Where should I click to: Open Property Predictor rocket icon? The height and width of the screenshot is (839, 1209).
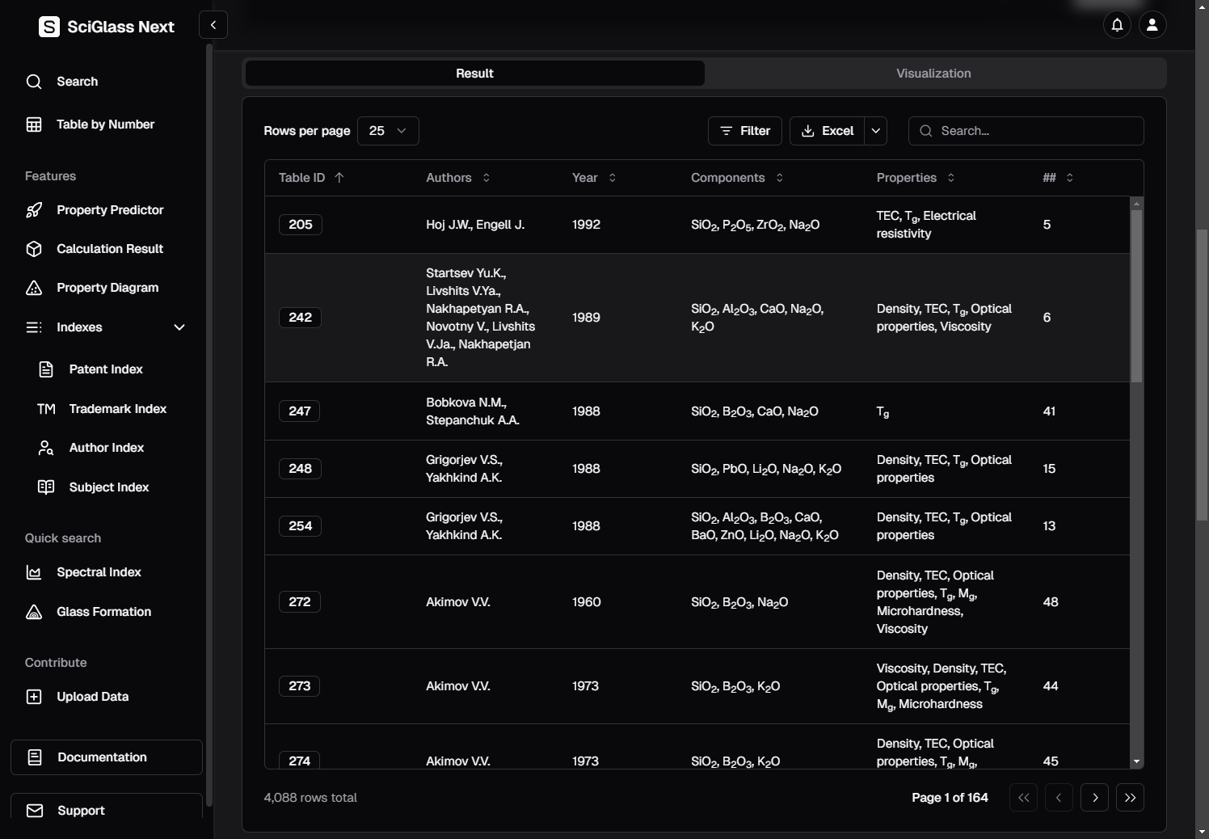[x=34, y=210]
